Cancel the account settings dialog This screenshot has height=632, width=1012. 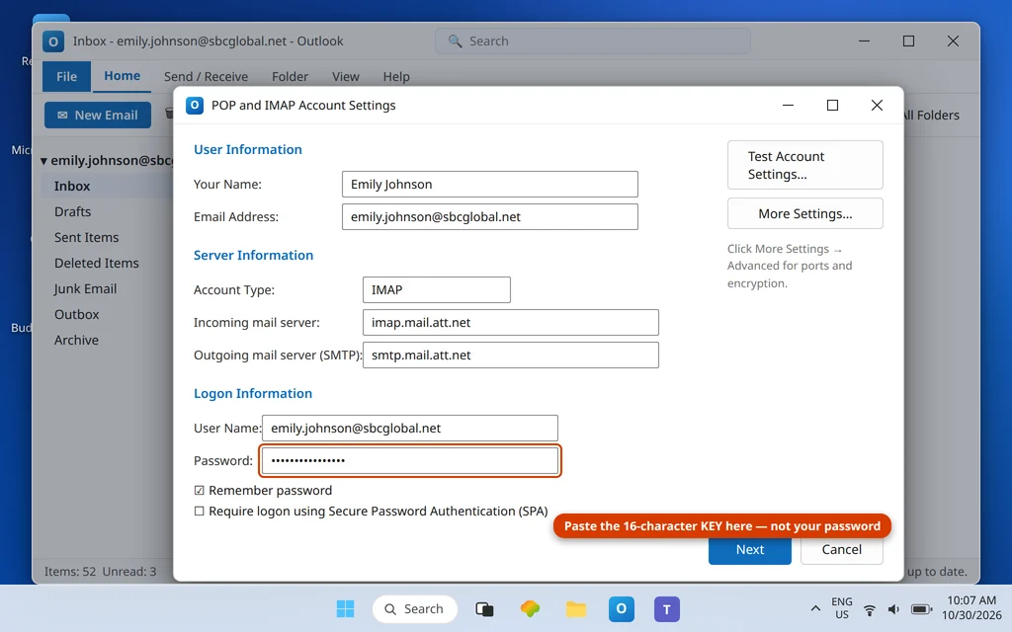point(841,549)
